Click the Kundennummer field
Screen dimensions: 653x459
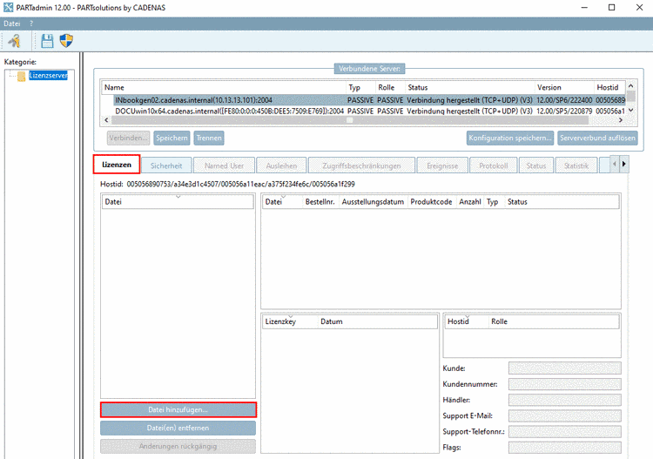click(x=565, y=384)
